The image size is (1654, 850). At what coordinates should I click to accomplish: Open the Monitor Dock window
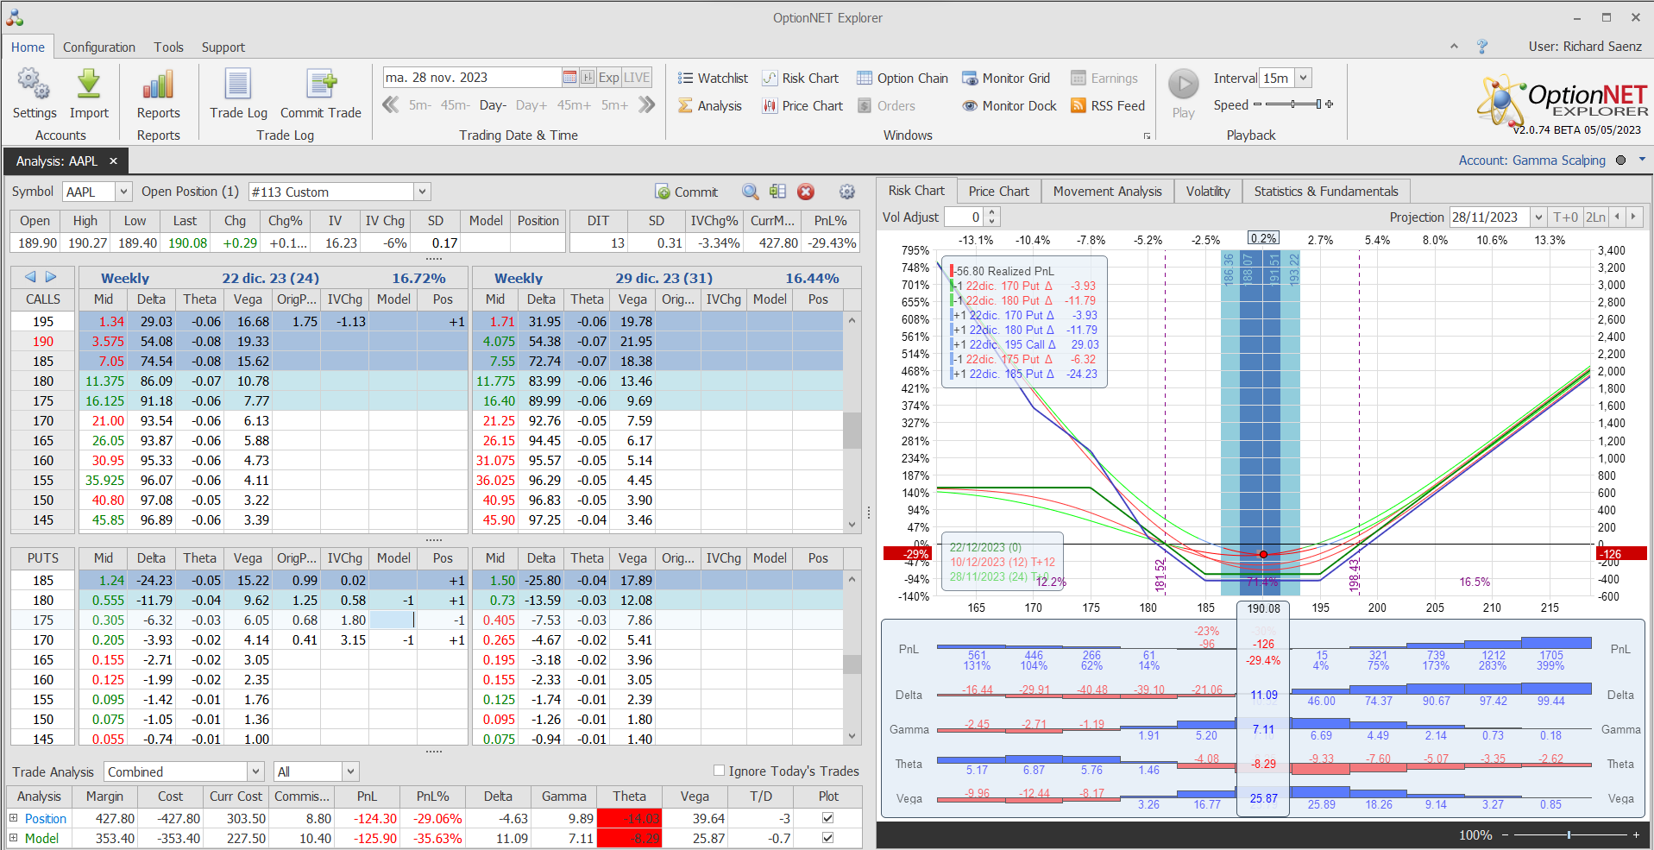coord(1009,106)
